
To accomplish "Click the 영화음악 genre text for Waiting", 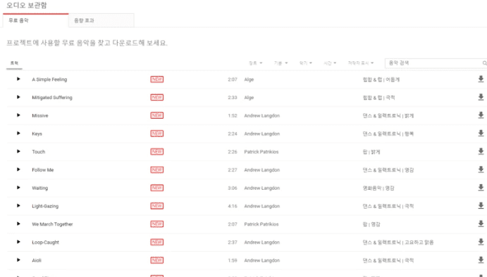I will point(372,188).
